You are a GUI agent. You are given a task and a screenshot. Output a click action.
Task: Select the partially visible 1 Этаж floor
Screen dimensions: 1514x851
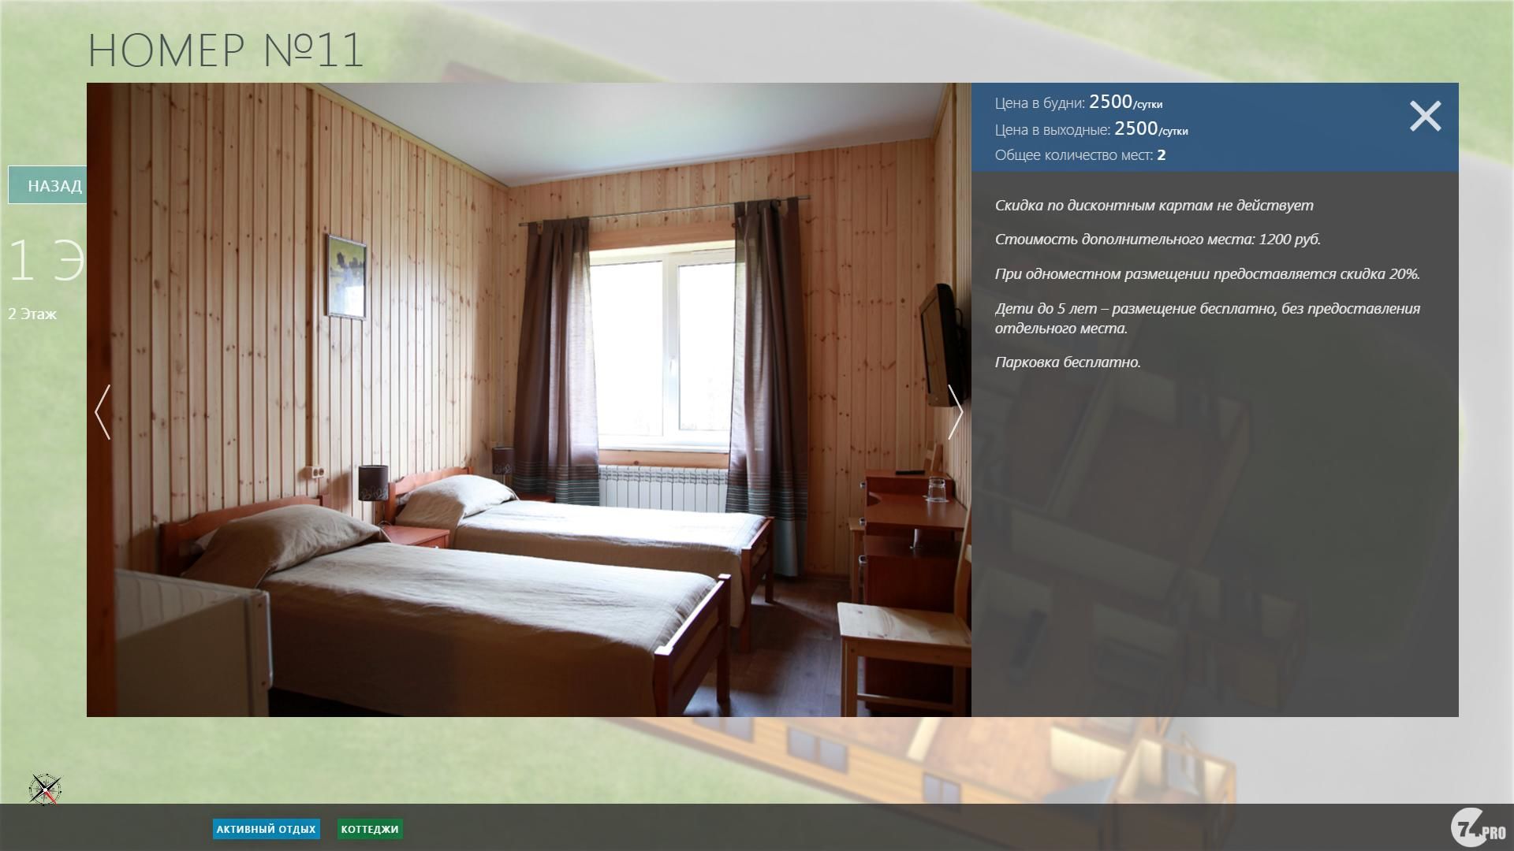coord(46,260)
